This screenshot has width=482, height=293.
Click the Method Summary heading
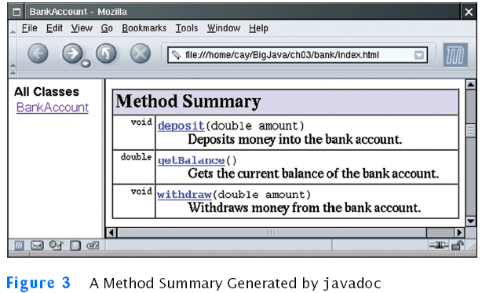point(188,101)
